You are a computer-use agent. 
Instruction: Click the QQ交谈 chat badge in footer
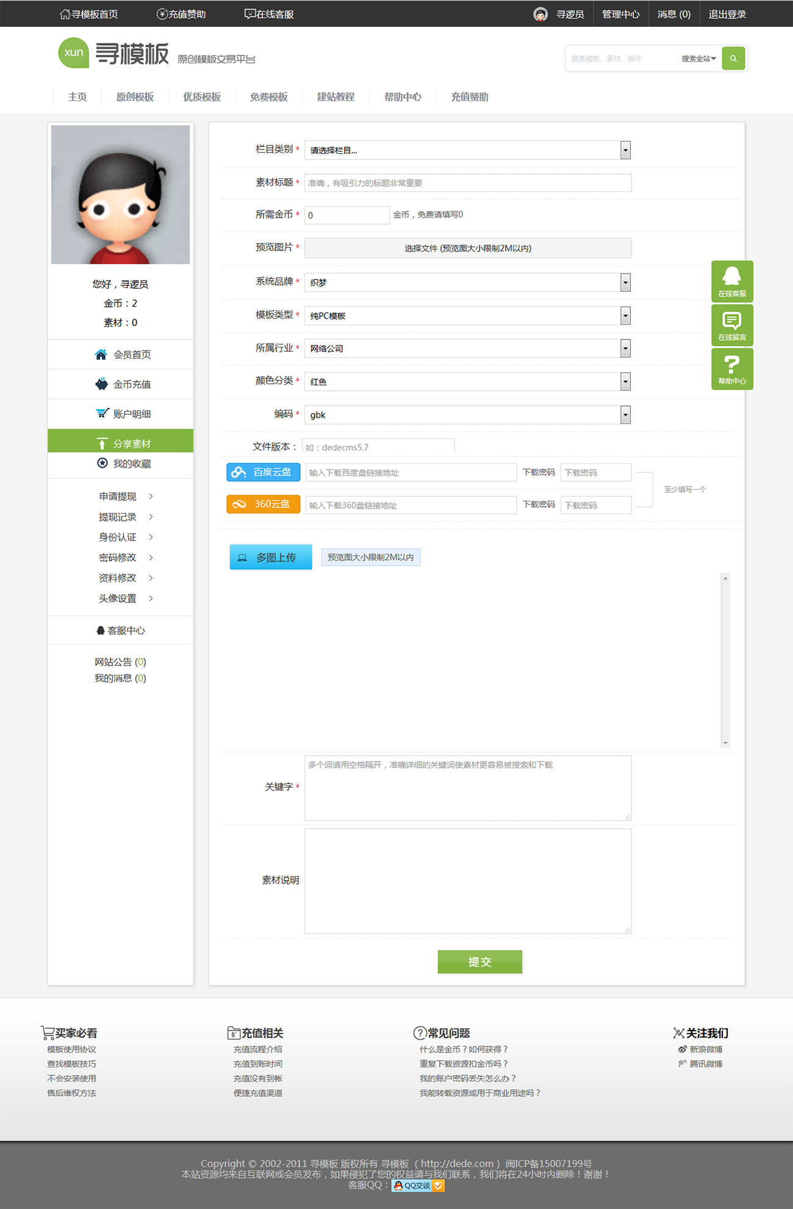point(418,1185)
